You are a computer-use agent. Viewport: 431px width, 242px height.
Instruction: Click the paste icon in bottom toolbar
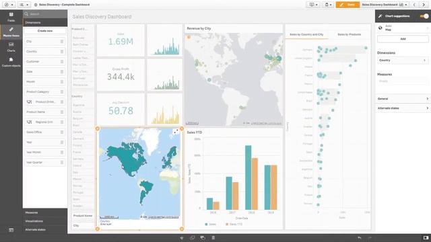click(x=203, y=238)
